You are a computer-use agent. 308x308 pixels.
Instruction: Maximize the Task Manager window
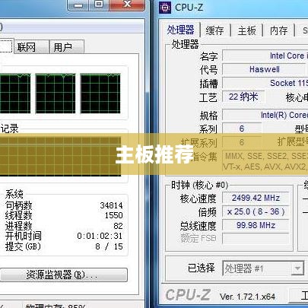tap(99, 5)
